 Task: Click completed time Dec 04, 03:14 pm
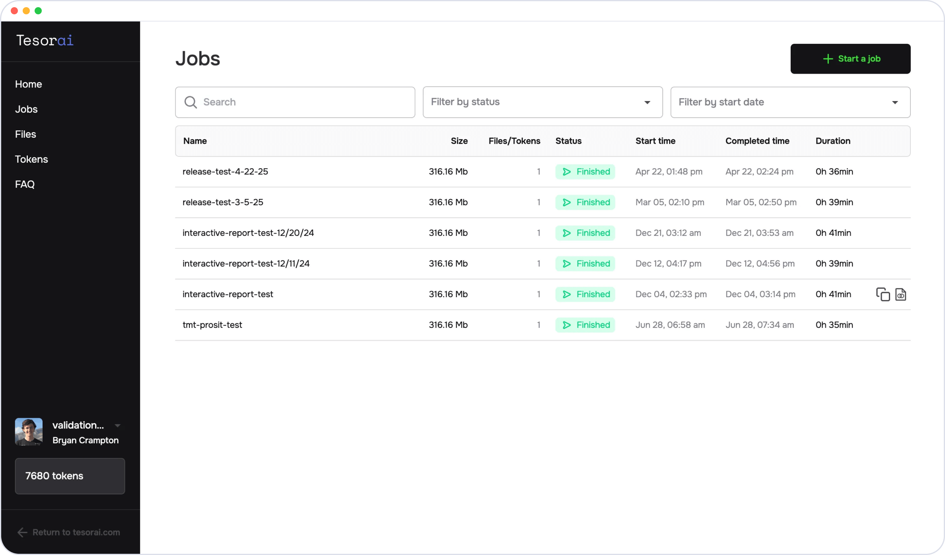760,294
